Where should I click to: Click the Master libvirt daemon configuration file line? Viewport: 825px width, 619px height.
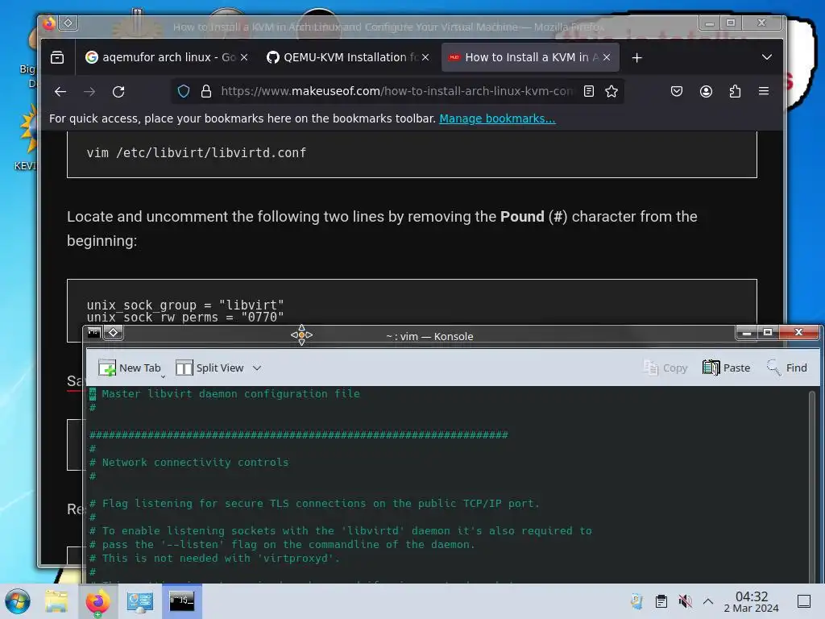point(225,393)
